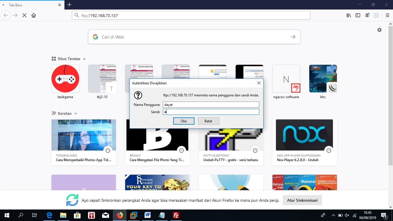Collapse the Situs Teratas section

(x=84, y=59)
